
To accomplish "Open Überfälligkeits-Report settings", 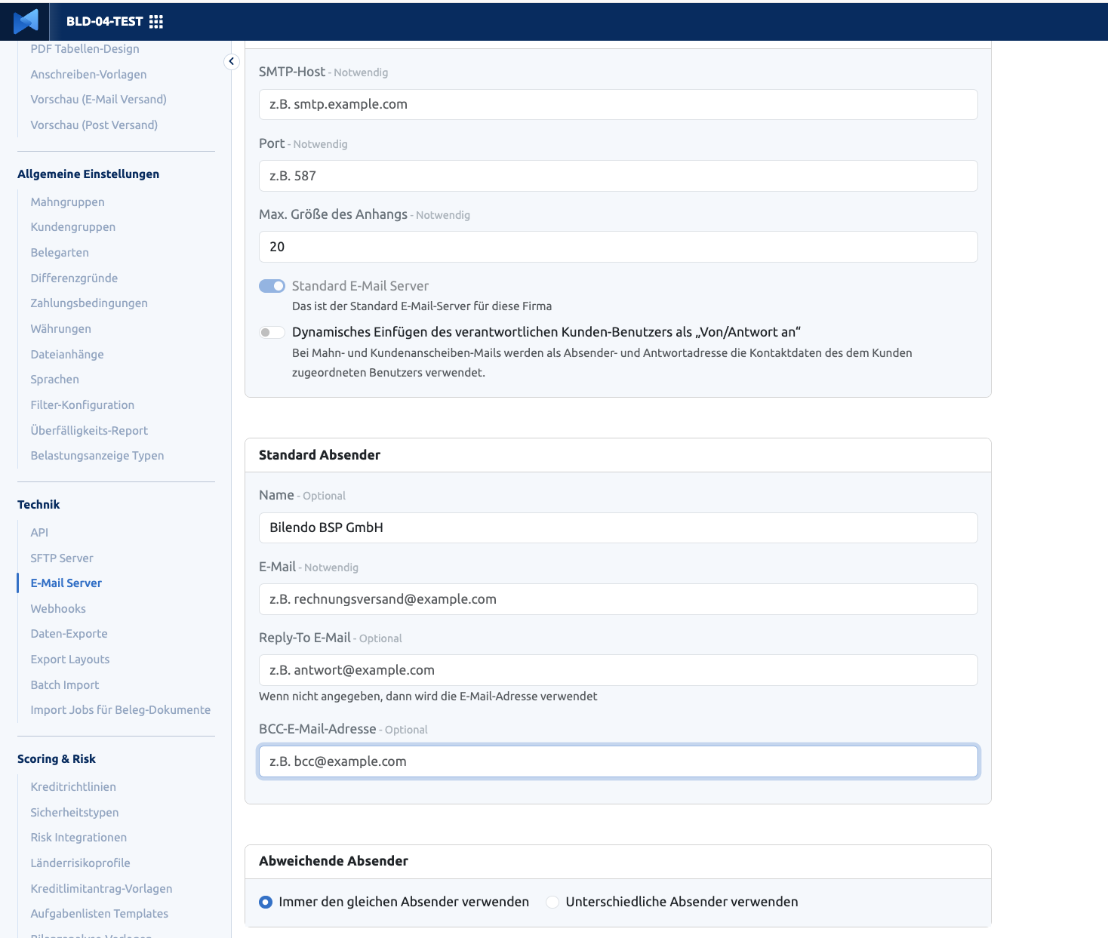I will pyautogui.click(x=89, y=431).
